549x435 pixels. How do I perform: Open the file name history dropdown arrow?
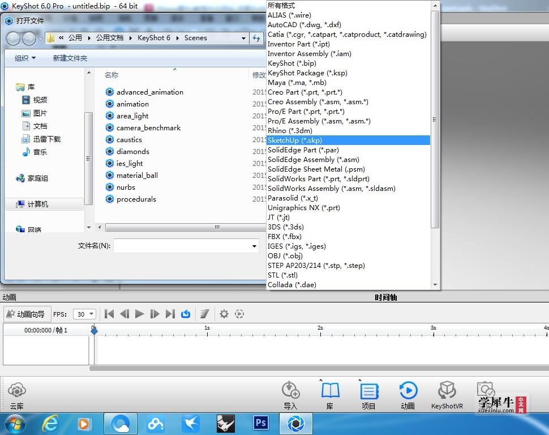pyautogui.click(x=255, y=246)
